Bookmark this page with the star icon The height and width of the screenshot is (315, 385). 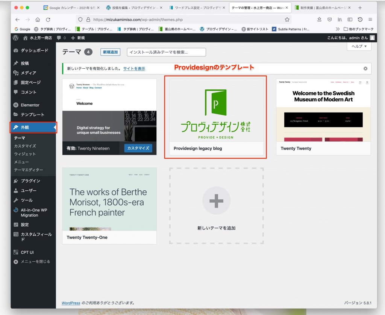pos(287,20)
